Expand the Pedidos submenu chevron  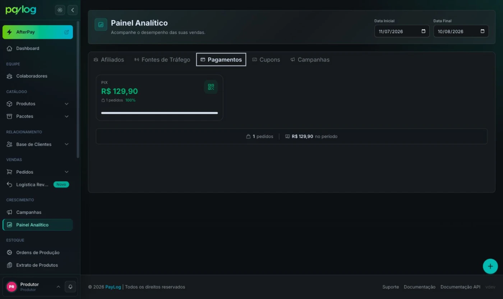point(66,172)
